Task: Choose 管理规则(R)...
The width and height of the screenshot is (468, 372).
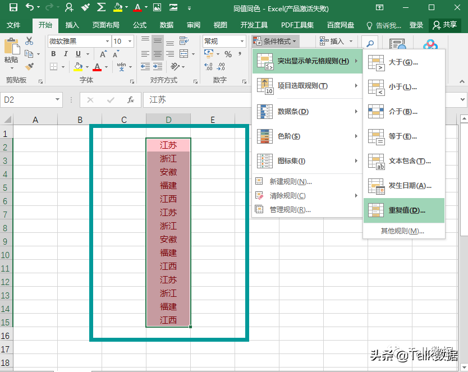Action: (x=308, y=210)
